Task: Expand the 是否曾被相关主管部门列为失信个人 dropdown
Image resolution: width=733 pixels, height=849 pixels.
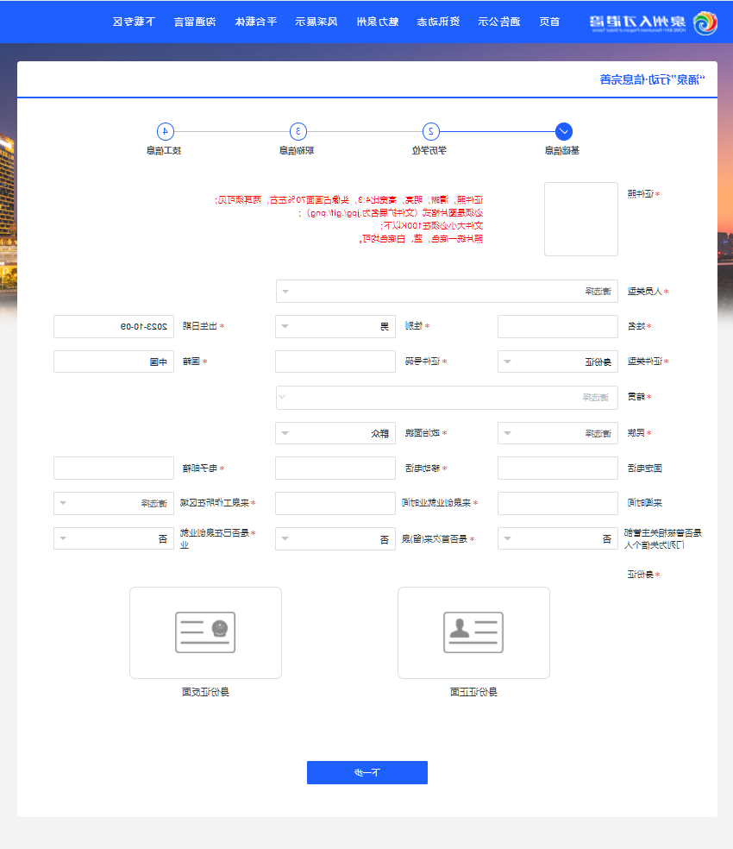Action: pyautogui.click(x=558, y=538)
